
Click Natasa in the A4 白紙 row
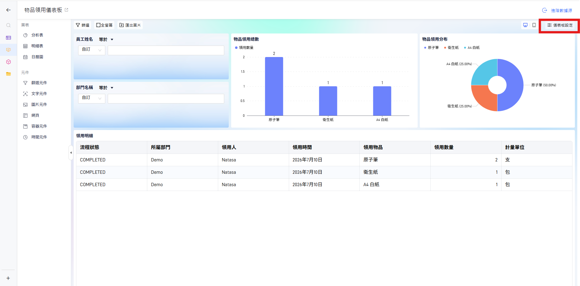229,185
